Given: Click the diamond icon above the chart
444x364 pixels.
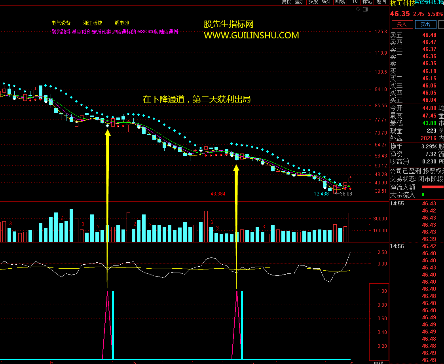Looking at the screenshot, I should click(358, 9).
